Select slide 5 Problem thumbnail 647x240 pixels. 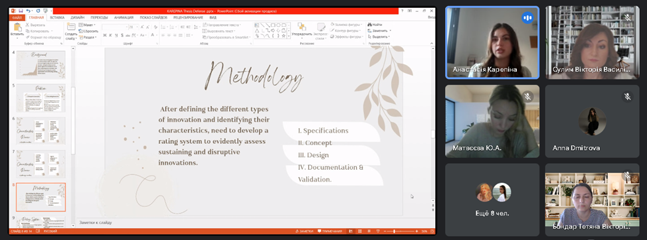41,98
